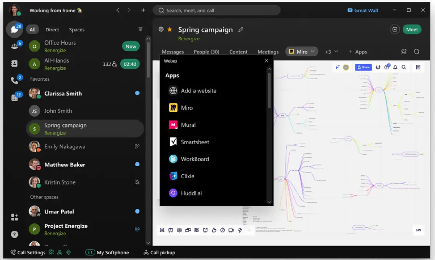The image size is (435, 260).
Task: Join Office Hours with the Now button
Action: pyautogui.click(x=131, y=47)
